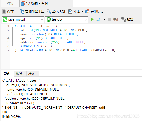Screen dimensions: 142x121
Task: Click the Text document icon
Action: tap(70, 11)
